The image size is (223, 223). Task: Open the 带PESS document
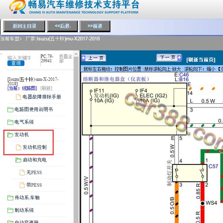[34, 185]
